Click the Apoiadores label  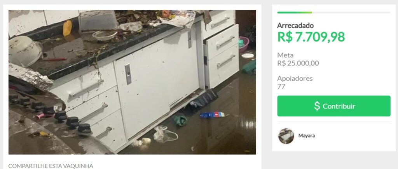click(295, 78)
